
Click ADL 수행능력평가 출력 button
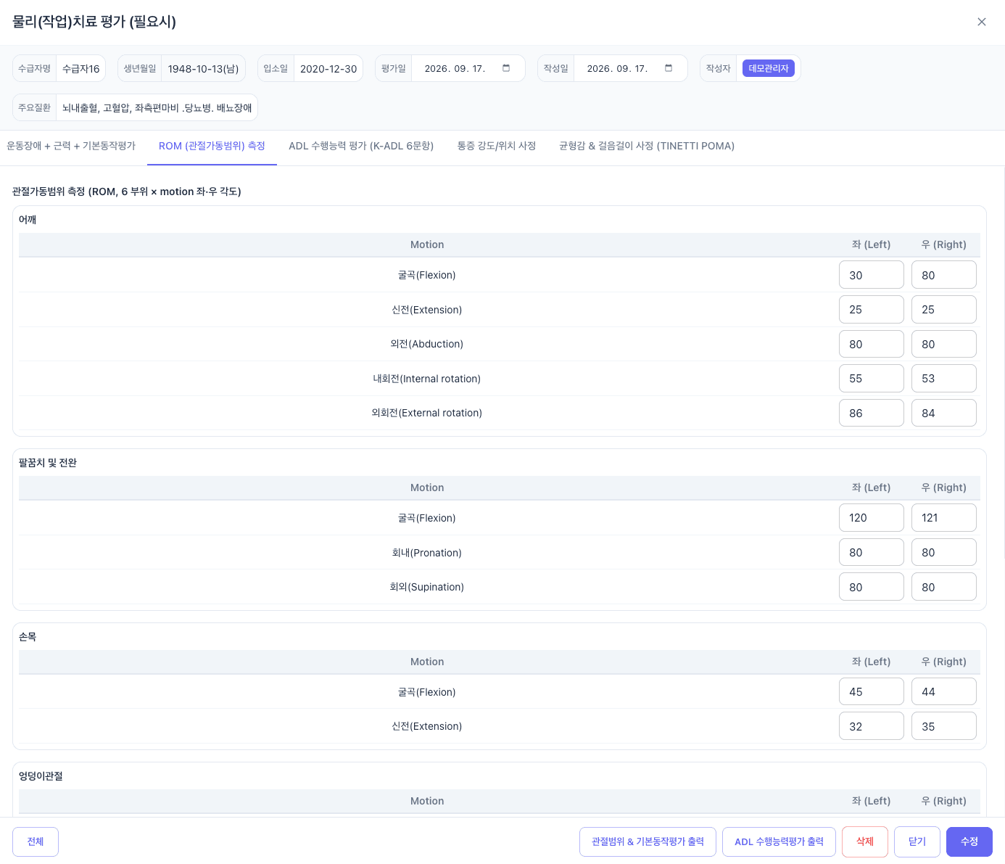point(779,842)
